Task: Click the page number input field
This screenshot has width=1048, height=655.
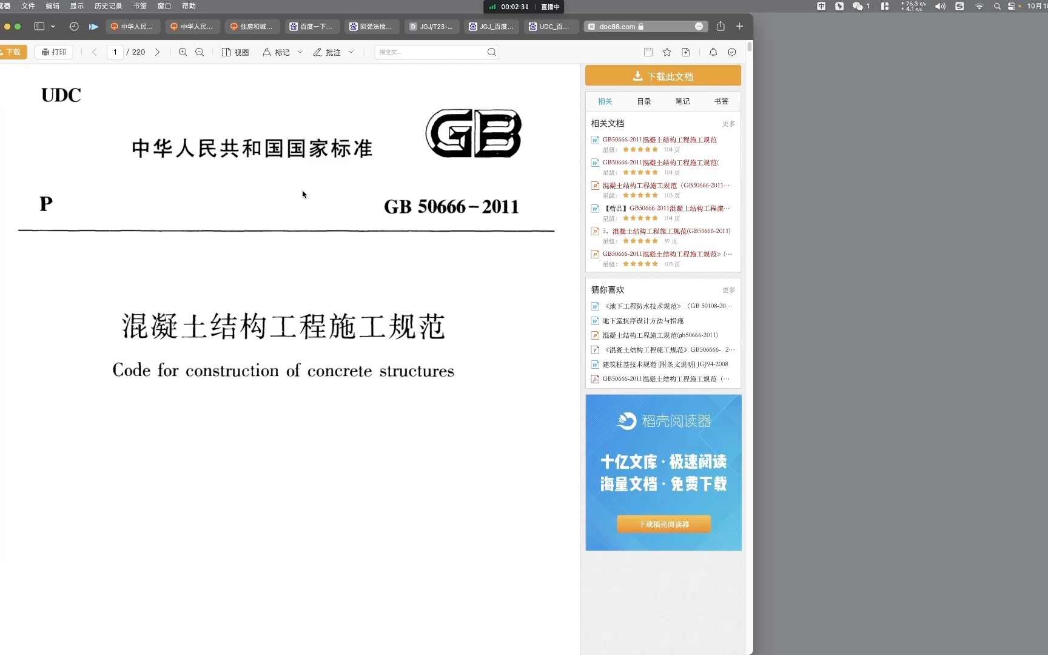Action: pos(115,52)
